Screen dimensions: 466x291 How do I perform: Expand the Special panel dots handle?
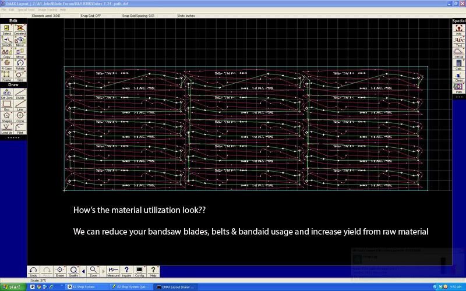459,97
